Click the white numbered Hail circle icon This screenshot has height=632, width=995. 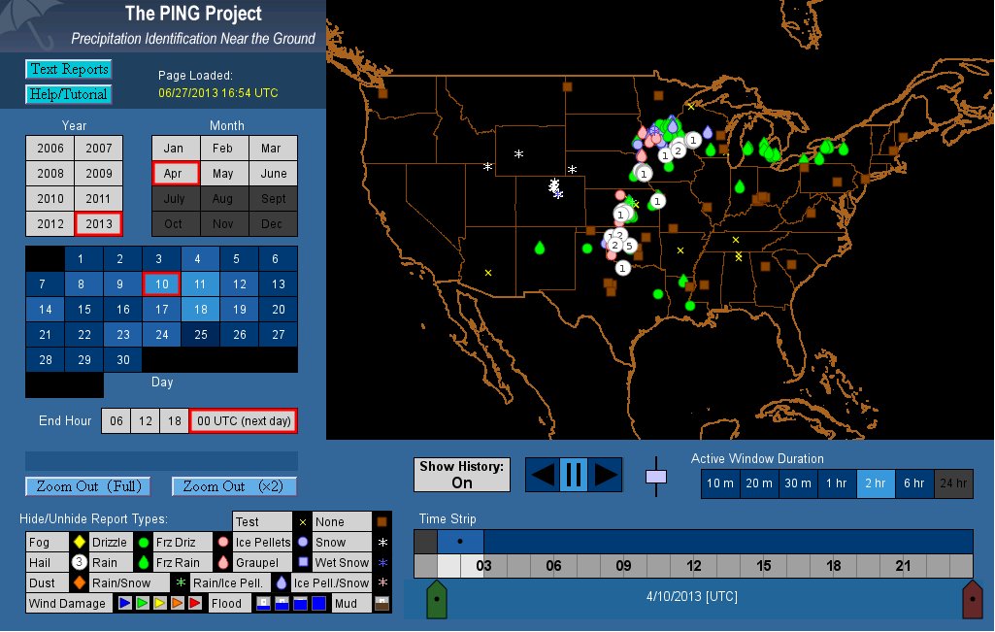coord(79,562)
